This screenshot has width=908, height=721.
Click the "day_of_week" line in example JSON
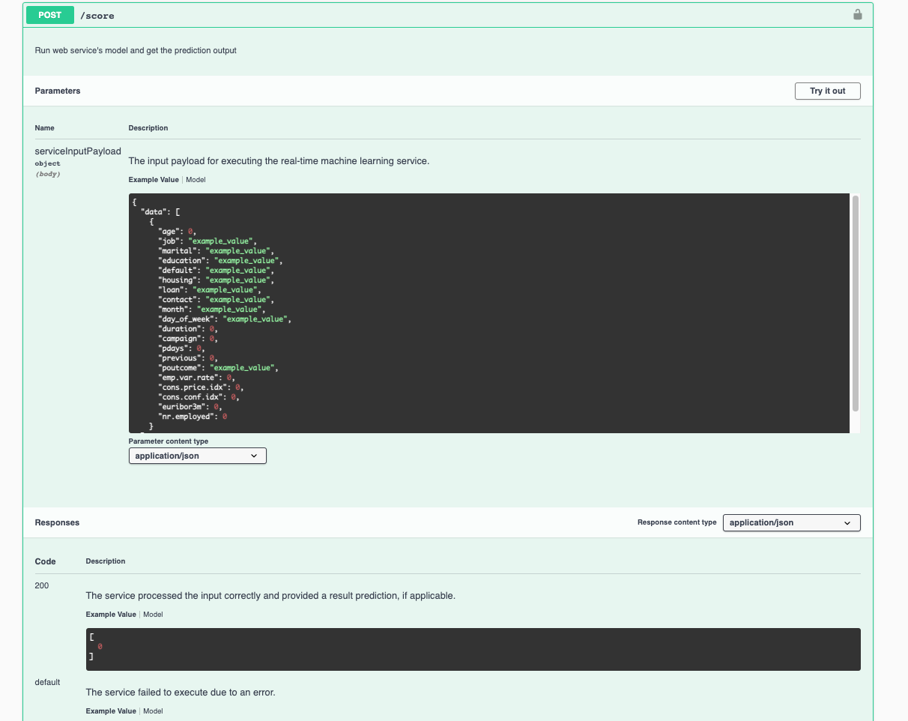coord(224,319)
